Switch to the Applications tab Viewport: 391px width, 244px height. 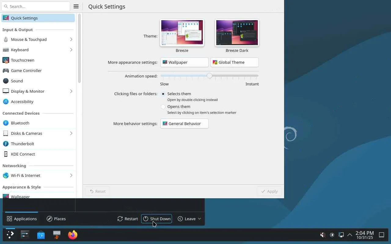click(22, 219)
